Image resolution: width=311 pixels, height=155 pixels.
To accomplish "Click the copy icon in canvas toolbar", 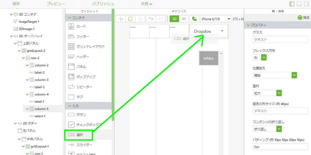I will click(130, 19).
